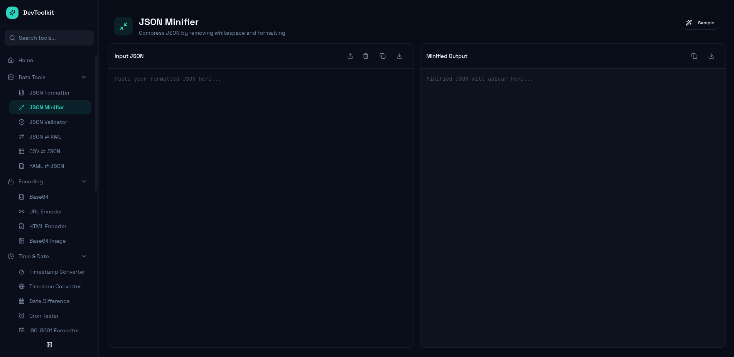
Task: Download input JSON via the download icon
Action: tap(400, 56)
